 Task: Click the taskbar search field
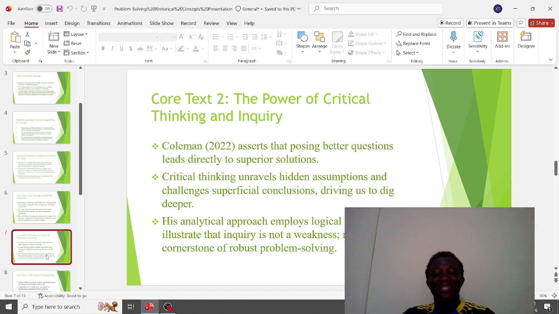coord(70,307)
